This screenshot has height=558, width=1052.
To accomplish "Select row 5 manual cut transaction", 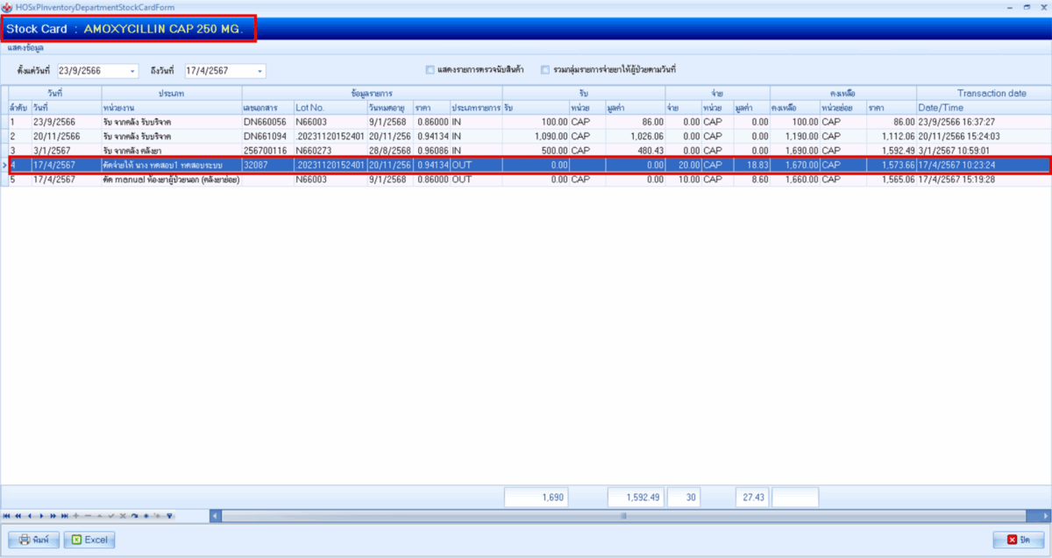I will (x=263, y=180).
